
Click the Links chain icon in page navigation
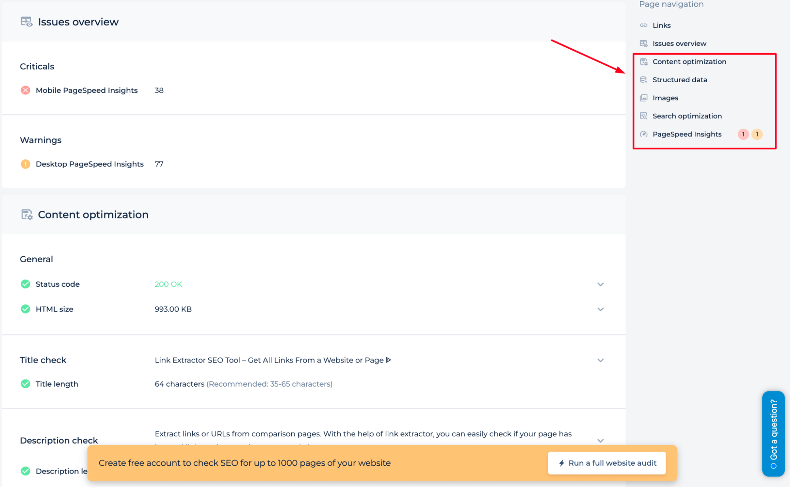point(643,25)
